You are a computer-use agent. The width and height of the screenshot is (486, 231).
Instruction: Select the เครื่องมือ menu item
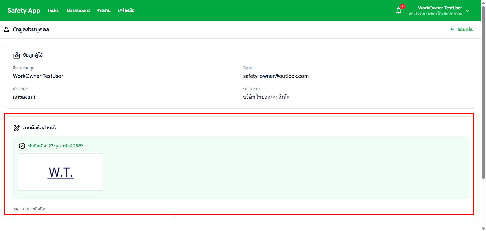click(x=126, y=10)
